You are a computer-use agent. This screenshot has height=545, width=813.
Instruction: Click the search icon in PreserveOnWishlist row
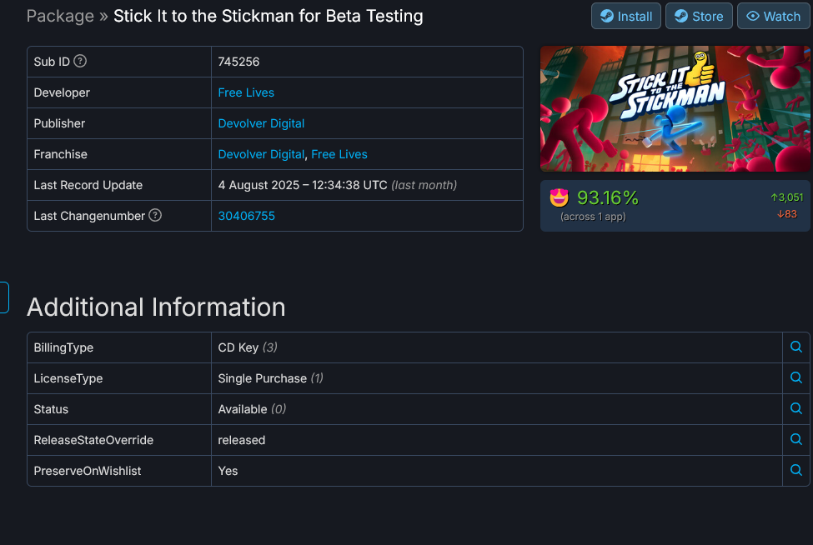(796, 471)
